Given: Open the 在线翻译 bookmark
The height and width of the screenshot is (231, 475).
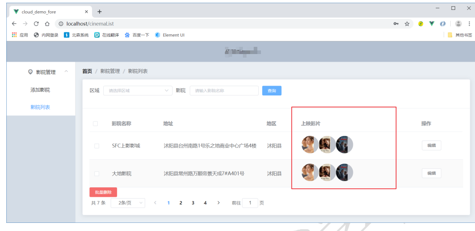Looking at the screenshot, I should click(x=107, y=35).
